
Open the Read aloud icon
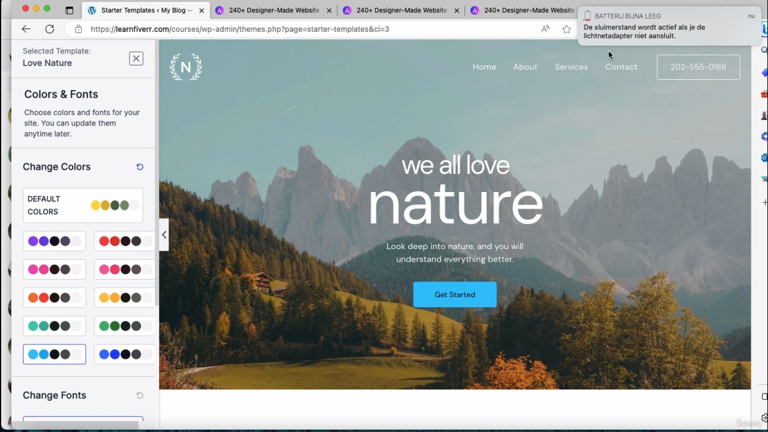click(x=545, y=29)
